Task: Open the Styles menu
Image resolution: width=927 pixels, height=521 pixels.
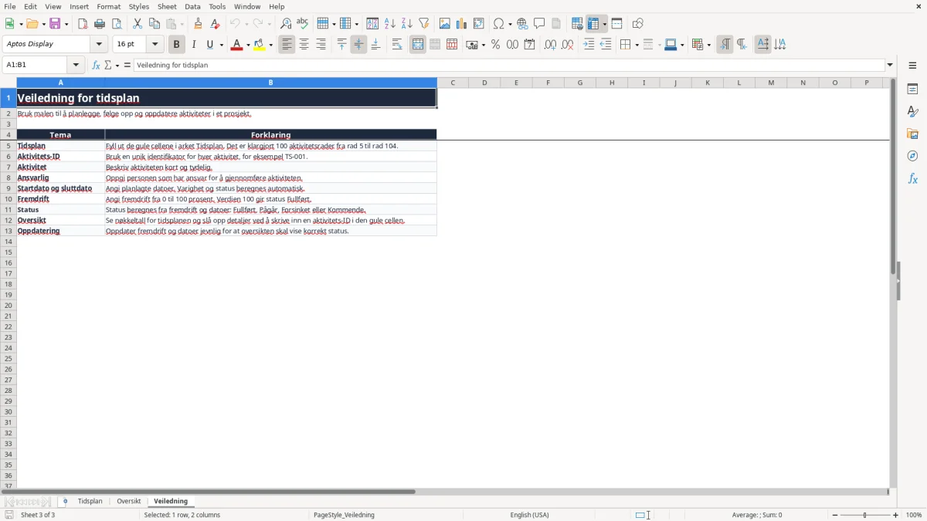Action: 139,6
